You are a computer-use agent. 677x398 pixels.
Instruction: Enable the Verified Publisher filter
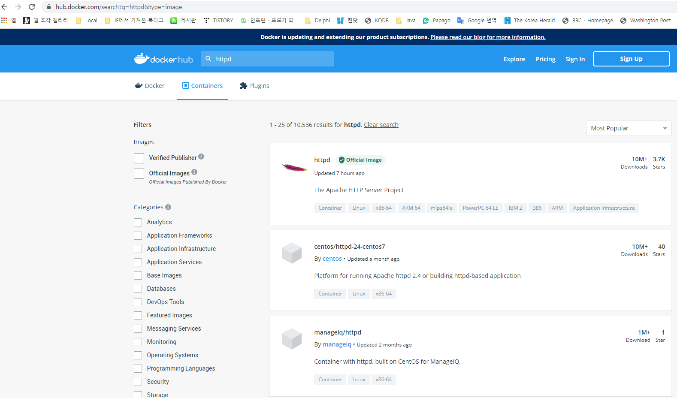point(139,158)
